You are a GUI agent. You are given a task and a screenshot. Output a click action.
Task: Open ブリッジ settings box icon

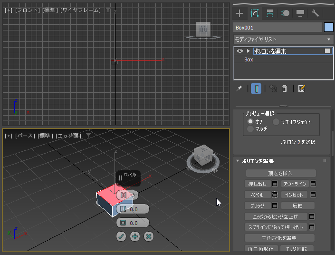click(x=275, y=206)
